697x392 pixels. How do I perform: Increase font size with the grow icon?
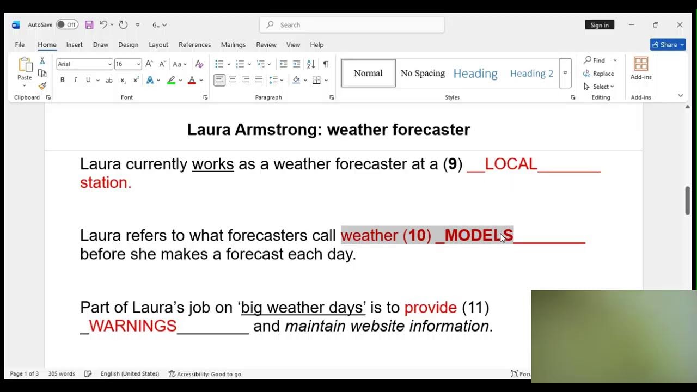149,64
